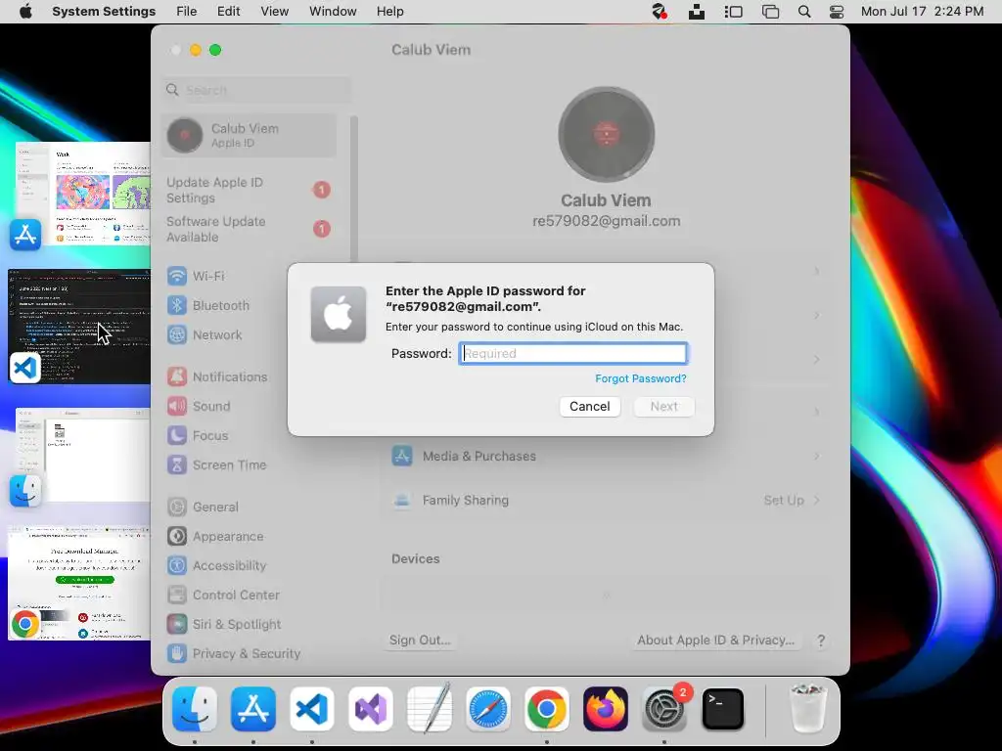Launch Visual Studio Code from the Dock
This screenshot has height=751, width=1002.
click(312, 709)
